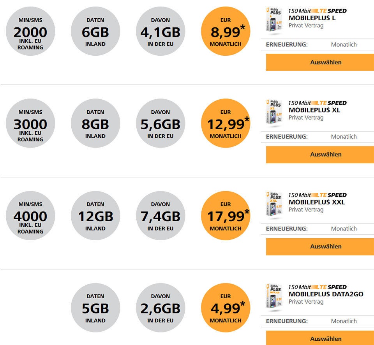Click the 4,99 EUR monthly price badge
Viewport: 374px width, 345px height.
226,308
